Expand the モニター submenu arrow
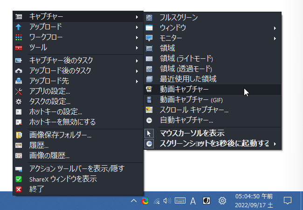This screenshot has height=210, width=303. click(275, 38)
